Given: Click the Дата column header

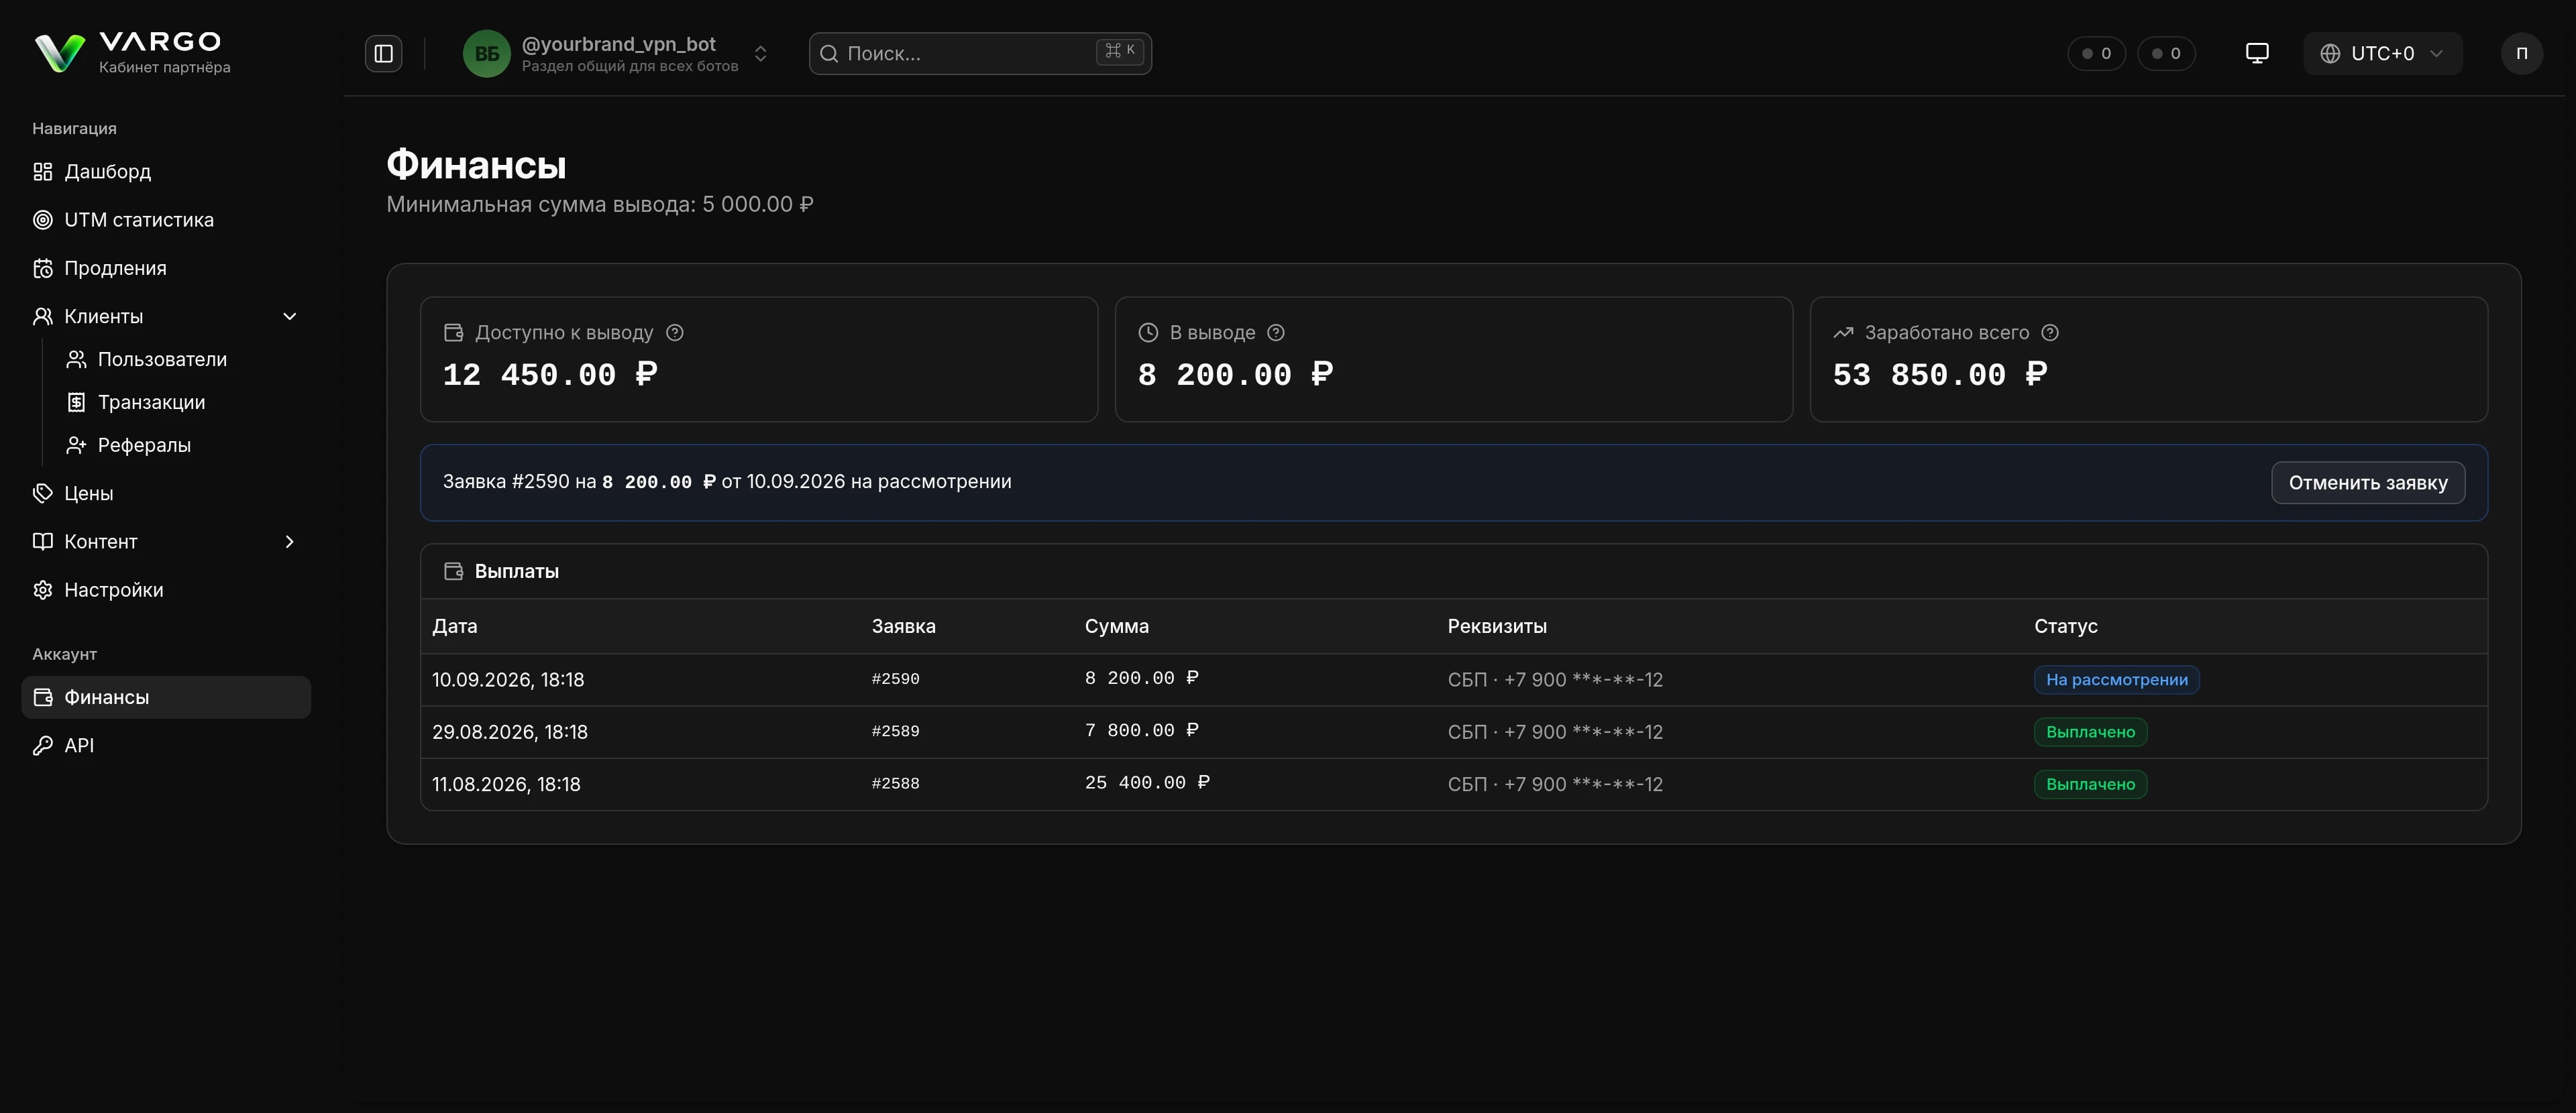Looking at the screenshot, I should coord(455,626).
